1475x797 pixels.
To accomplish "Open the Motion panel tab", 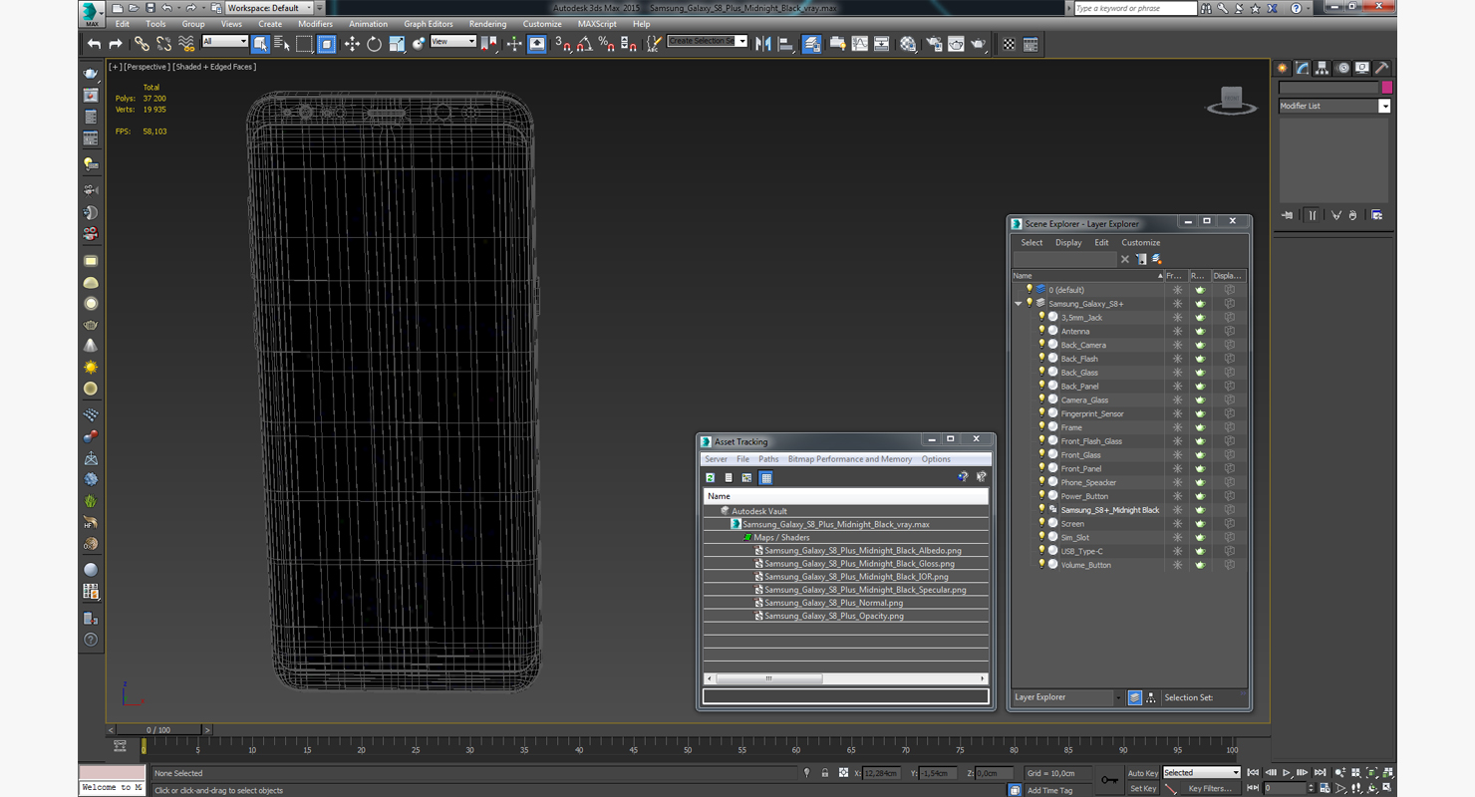I will (x=1342, y=68).
